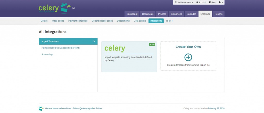Click the small Celery icon in footer
Viewport: 264px width, 113px height.
41,108
